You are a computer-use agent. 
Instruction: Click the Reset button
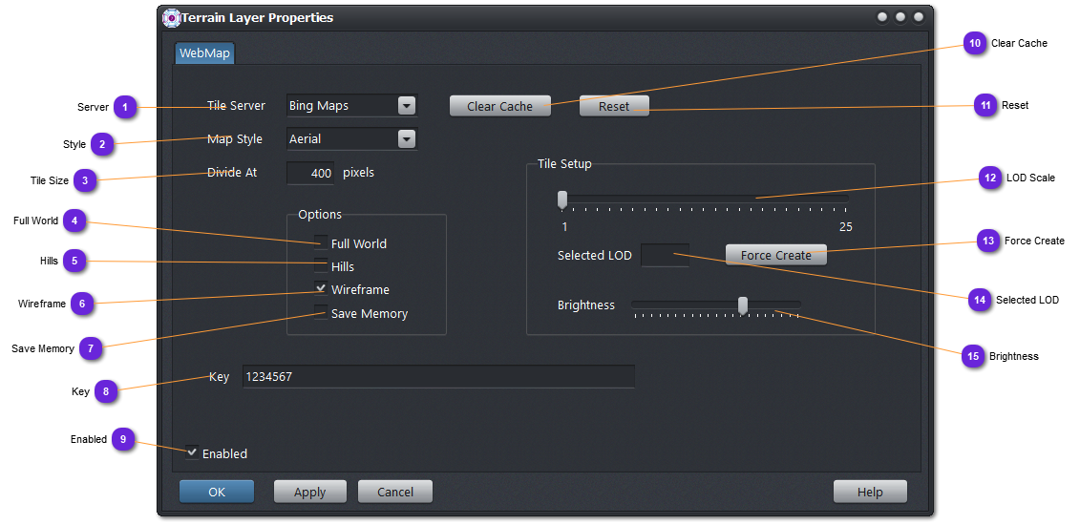pyautogui.click(x=614, y=106)
